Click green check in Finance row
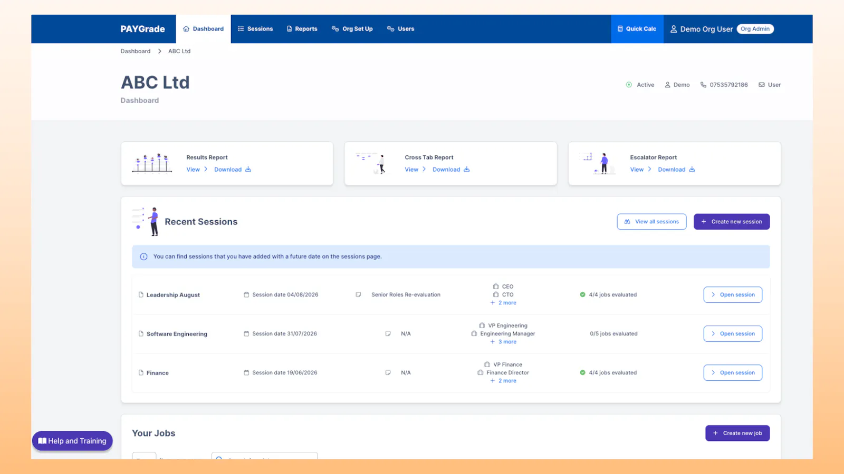The height and width of the screenshot is (474, 844). [582, 373]
